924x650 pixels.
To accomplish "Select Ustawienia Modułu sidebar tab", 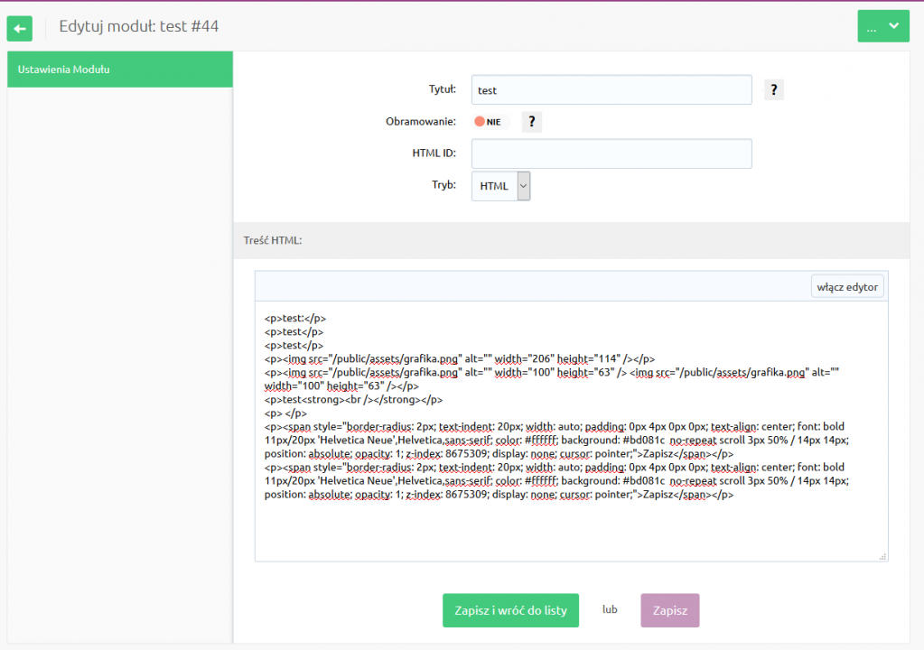I will 120,70.
